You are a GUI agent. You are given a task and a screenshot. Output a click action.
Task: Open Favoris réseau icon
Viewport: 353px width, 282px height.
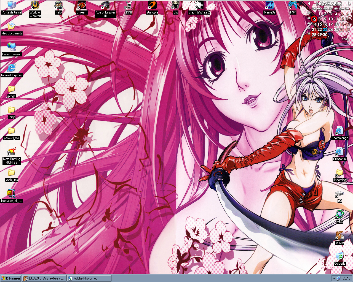coord(12,49)
